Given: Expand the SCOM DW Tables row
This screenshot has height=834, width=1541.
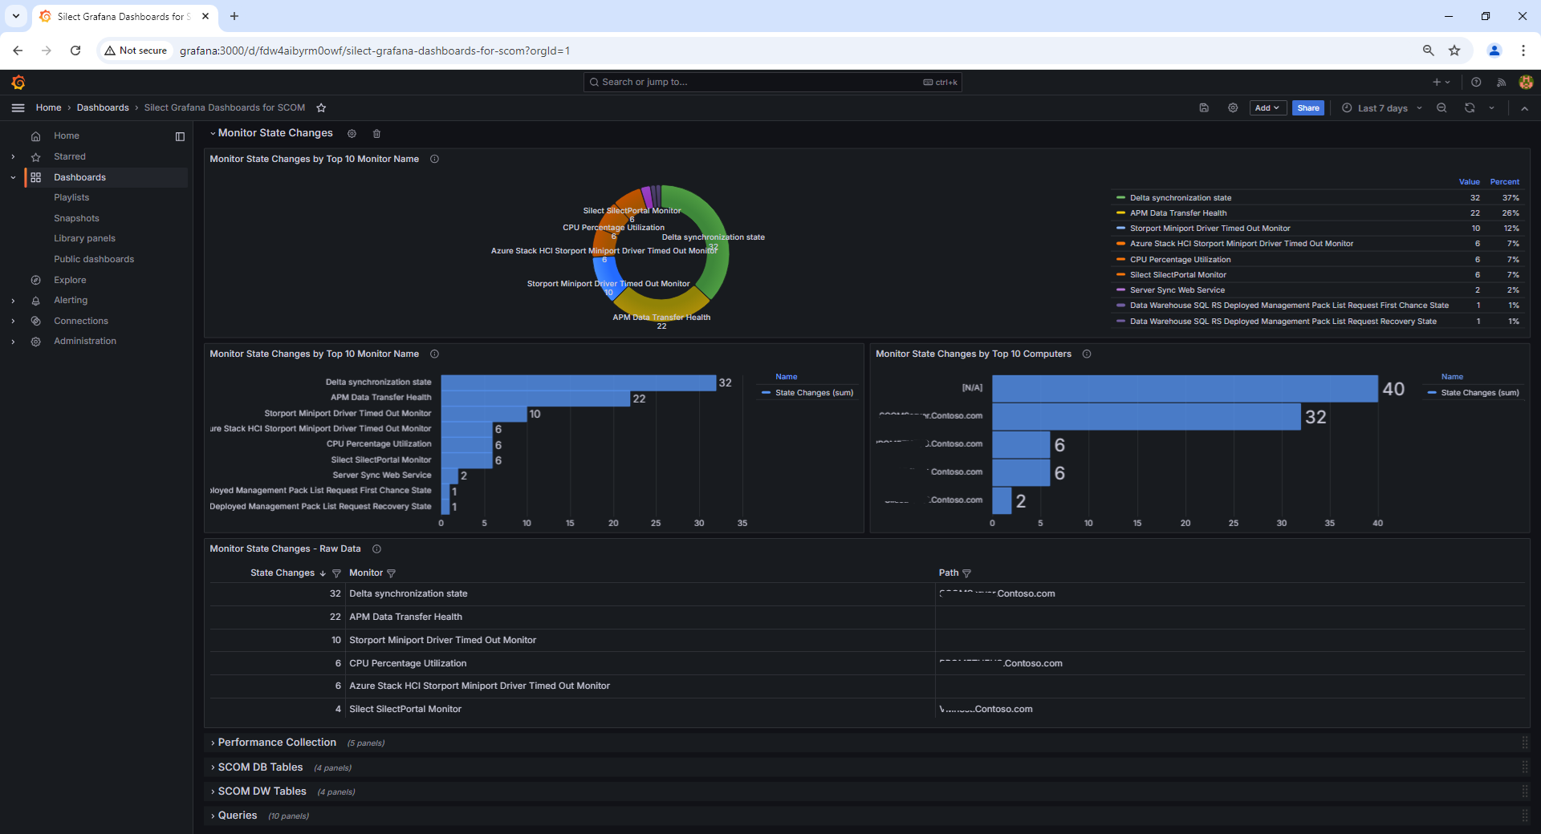Looking at the screenshot, I should pos(213,791).
